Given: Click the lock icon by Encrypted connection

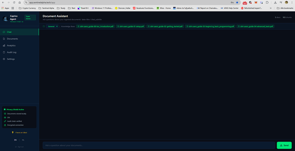Looking at the screenshot, I should tap(5, 125).
